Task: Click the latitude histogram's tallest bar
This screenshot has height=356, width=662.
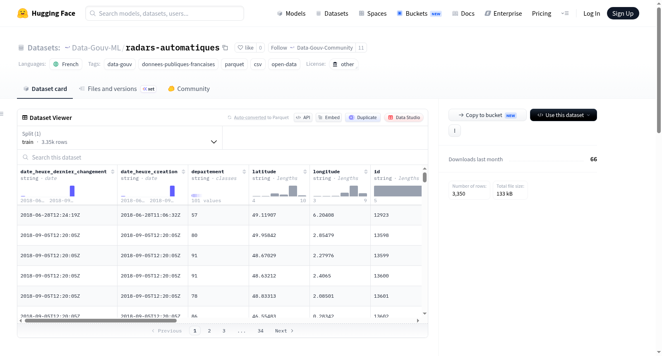Action: point(293,191)
